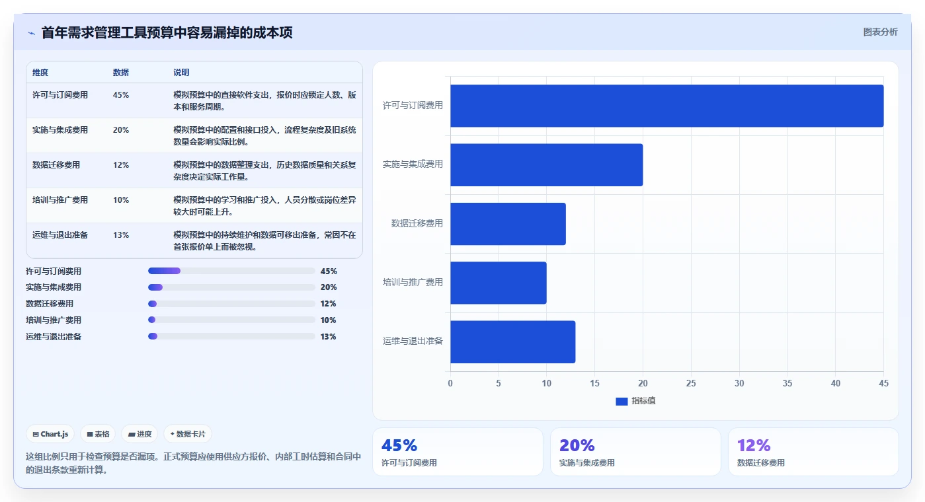Click description starting 模拟预算中的学习和推广投入

tap(264, 205)
